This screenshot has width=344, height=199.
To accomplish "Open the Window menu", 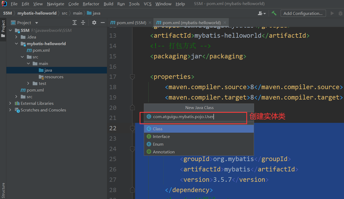I will click(x=163, y=4).
